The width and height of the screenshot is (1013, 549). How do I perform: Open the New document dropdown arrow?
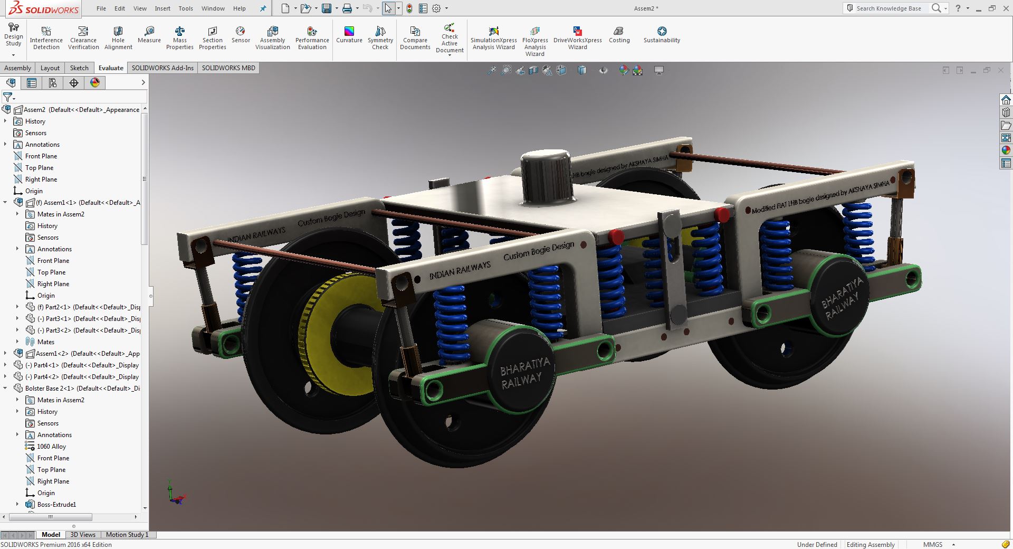(295, 8)
